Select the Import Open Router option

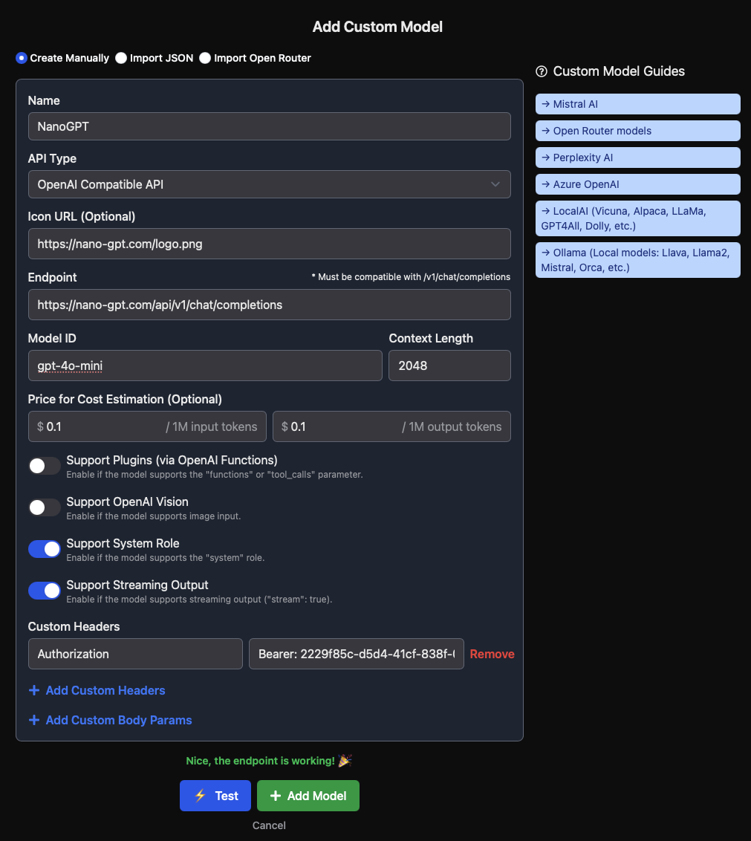[205, 57]
